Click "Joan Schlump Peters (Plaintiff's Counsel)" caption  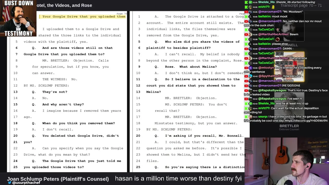(x=58, y=179)
